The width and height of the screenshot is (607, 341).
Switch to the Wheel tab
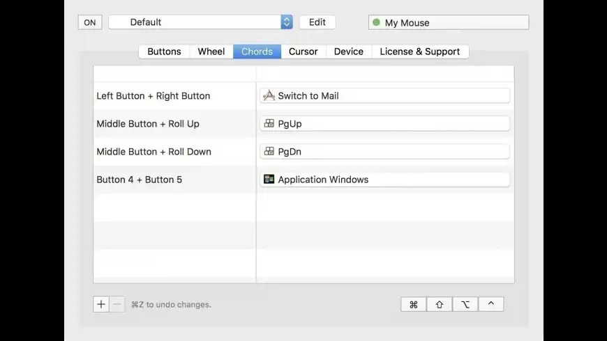pos(211,51)
